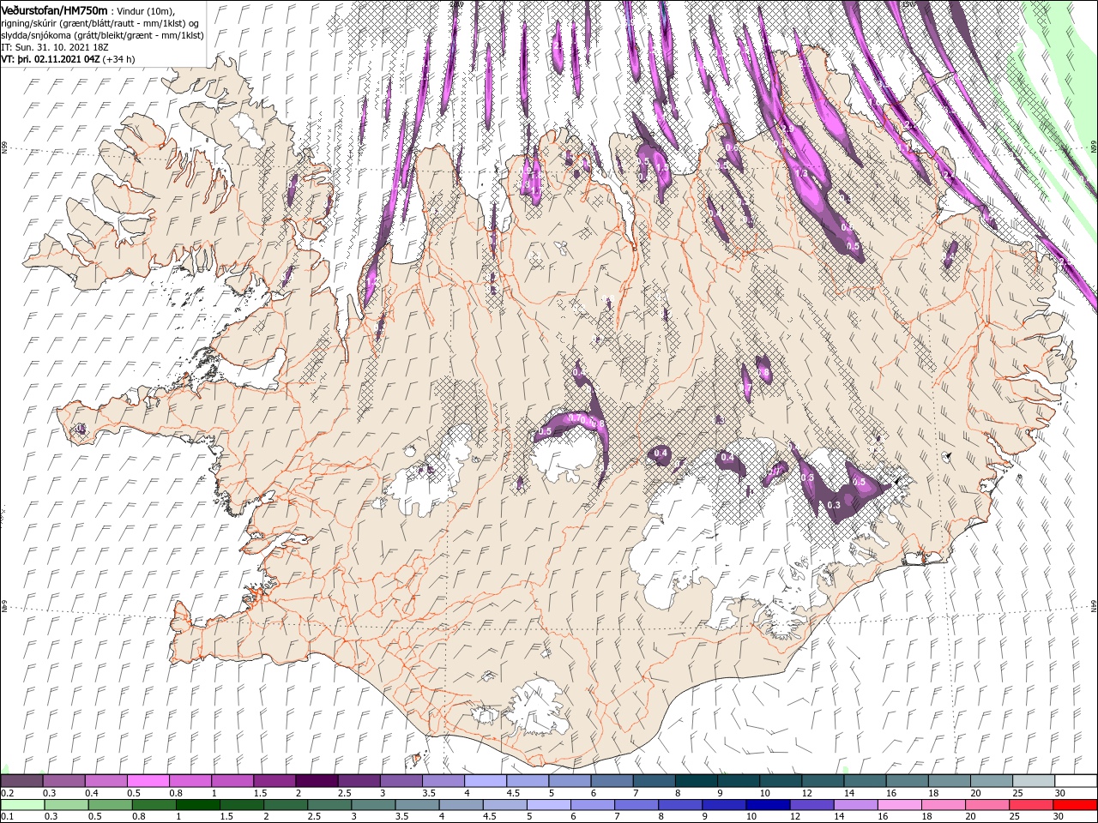The image size is (1098, 823).
Task: Select the grey-green 3 swatch in the lower scale
Action: click(373, 805)
